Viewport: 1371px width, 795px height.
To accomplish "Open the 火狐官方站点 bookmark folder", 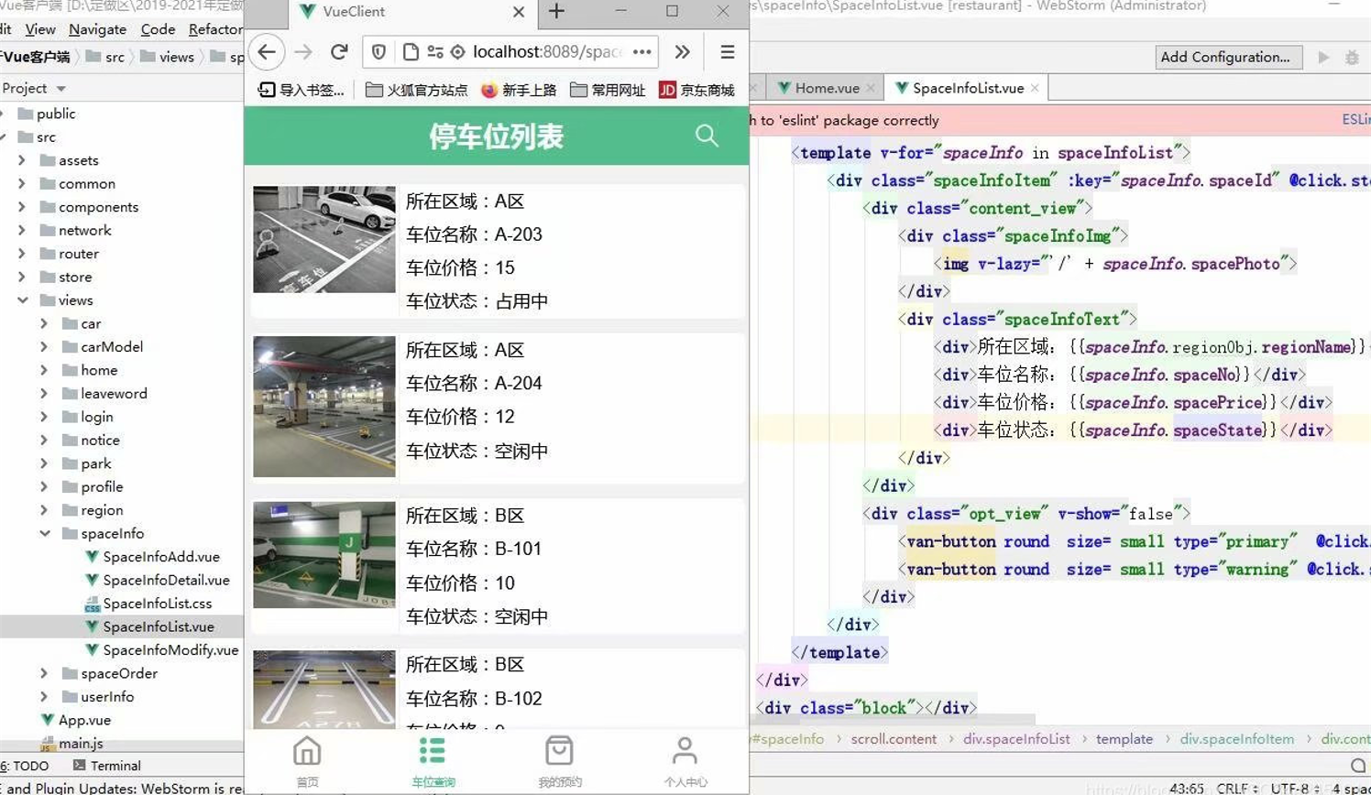I will (x=416, y=90).
